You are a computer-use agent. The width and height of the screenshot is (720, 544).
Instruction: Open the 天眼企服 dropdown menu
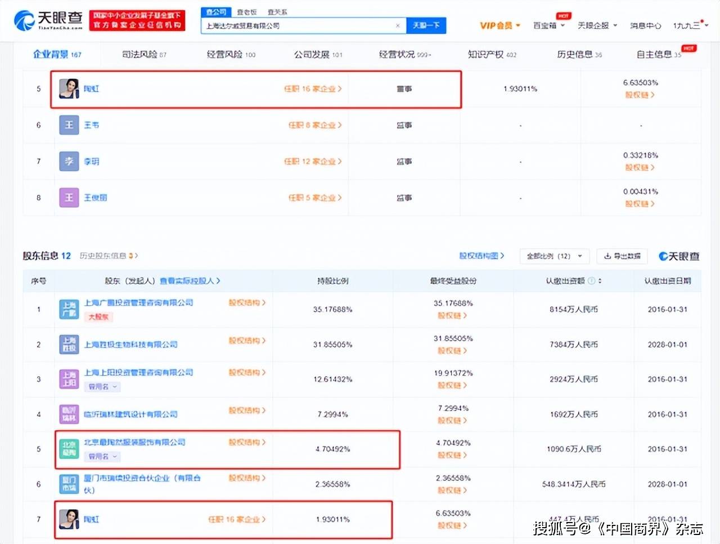tap(597, 26)
